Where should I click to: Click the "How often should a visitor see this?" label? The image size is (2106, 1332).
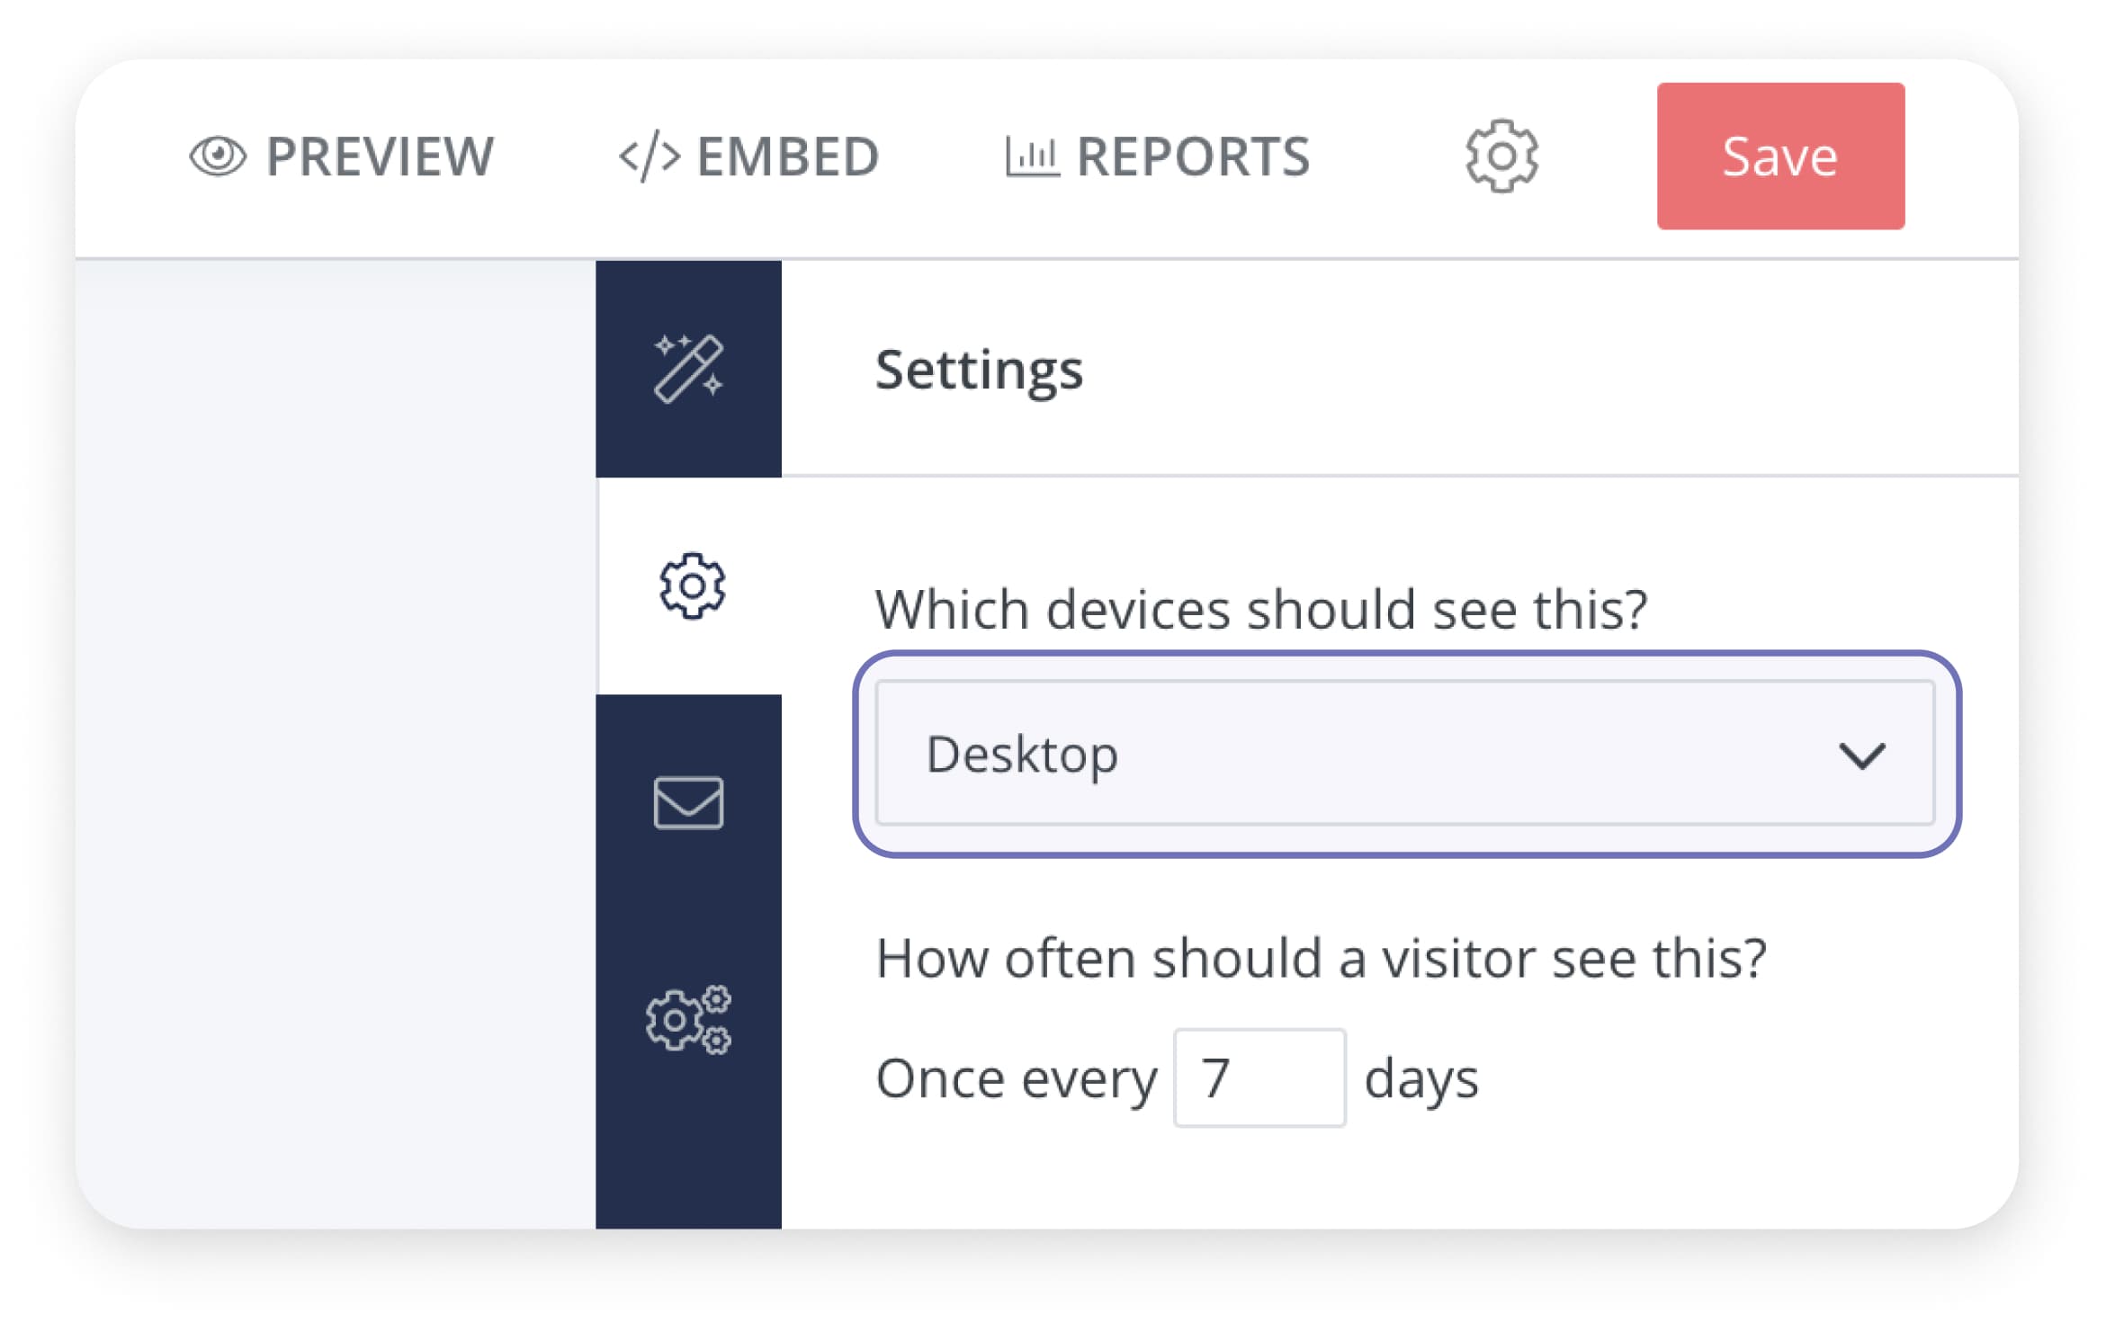[x=1321, y=959]
